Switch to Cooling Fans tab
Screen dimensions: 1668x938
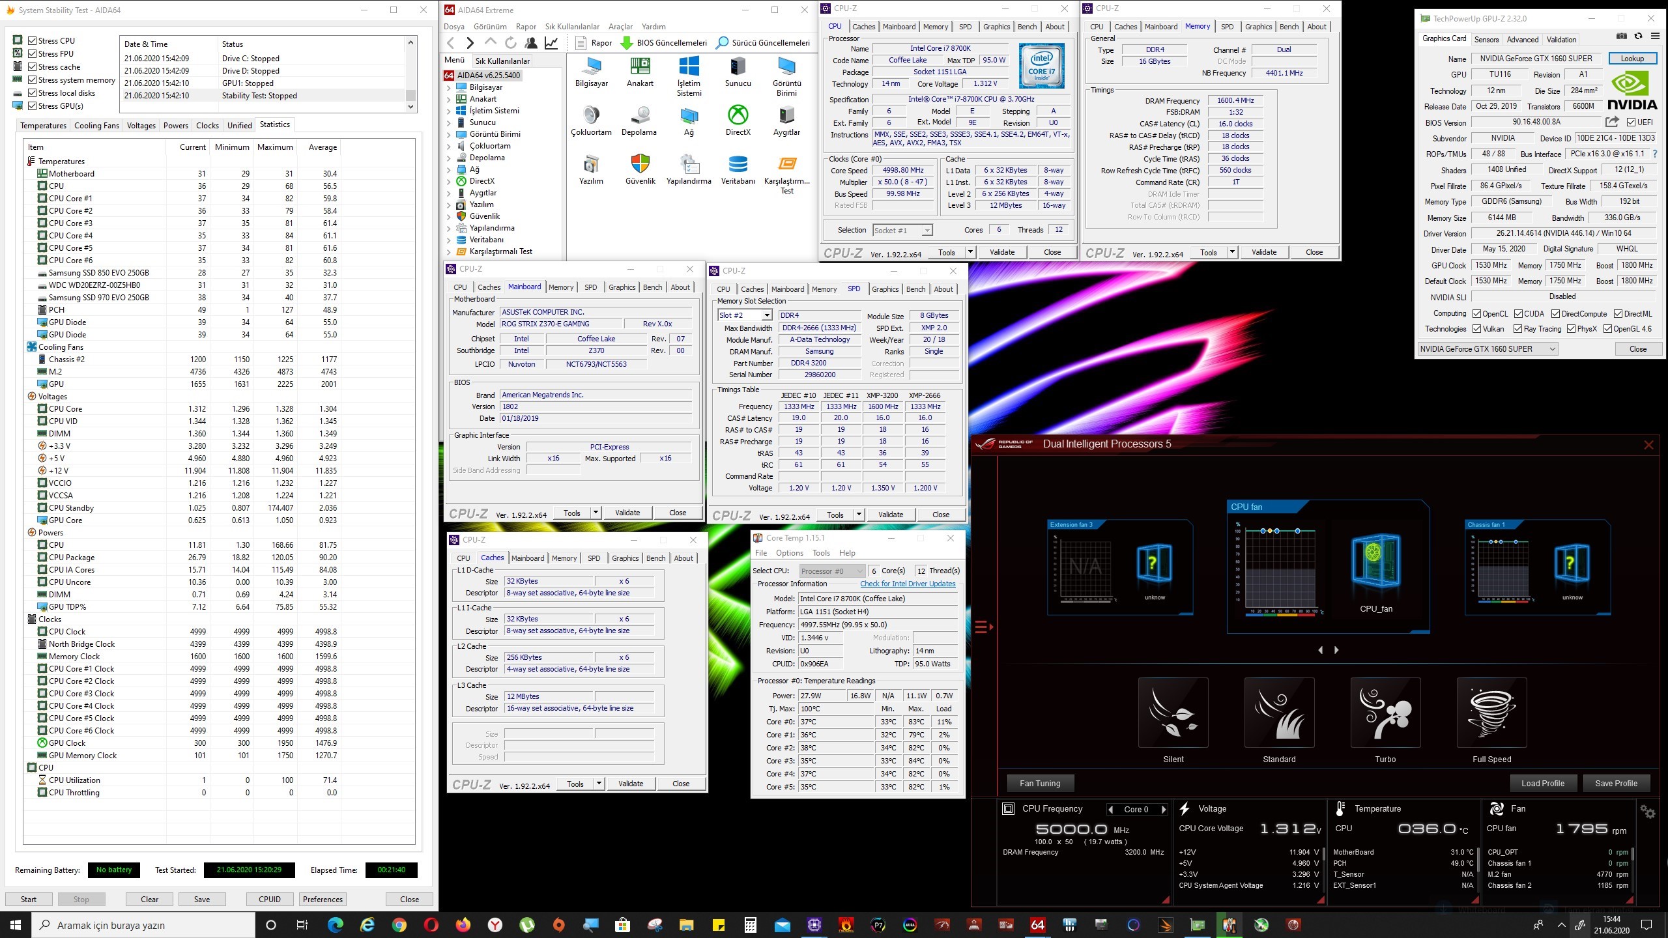click(96, 126)
